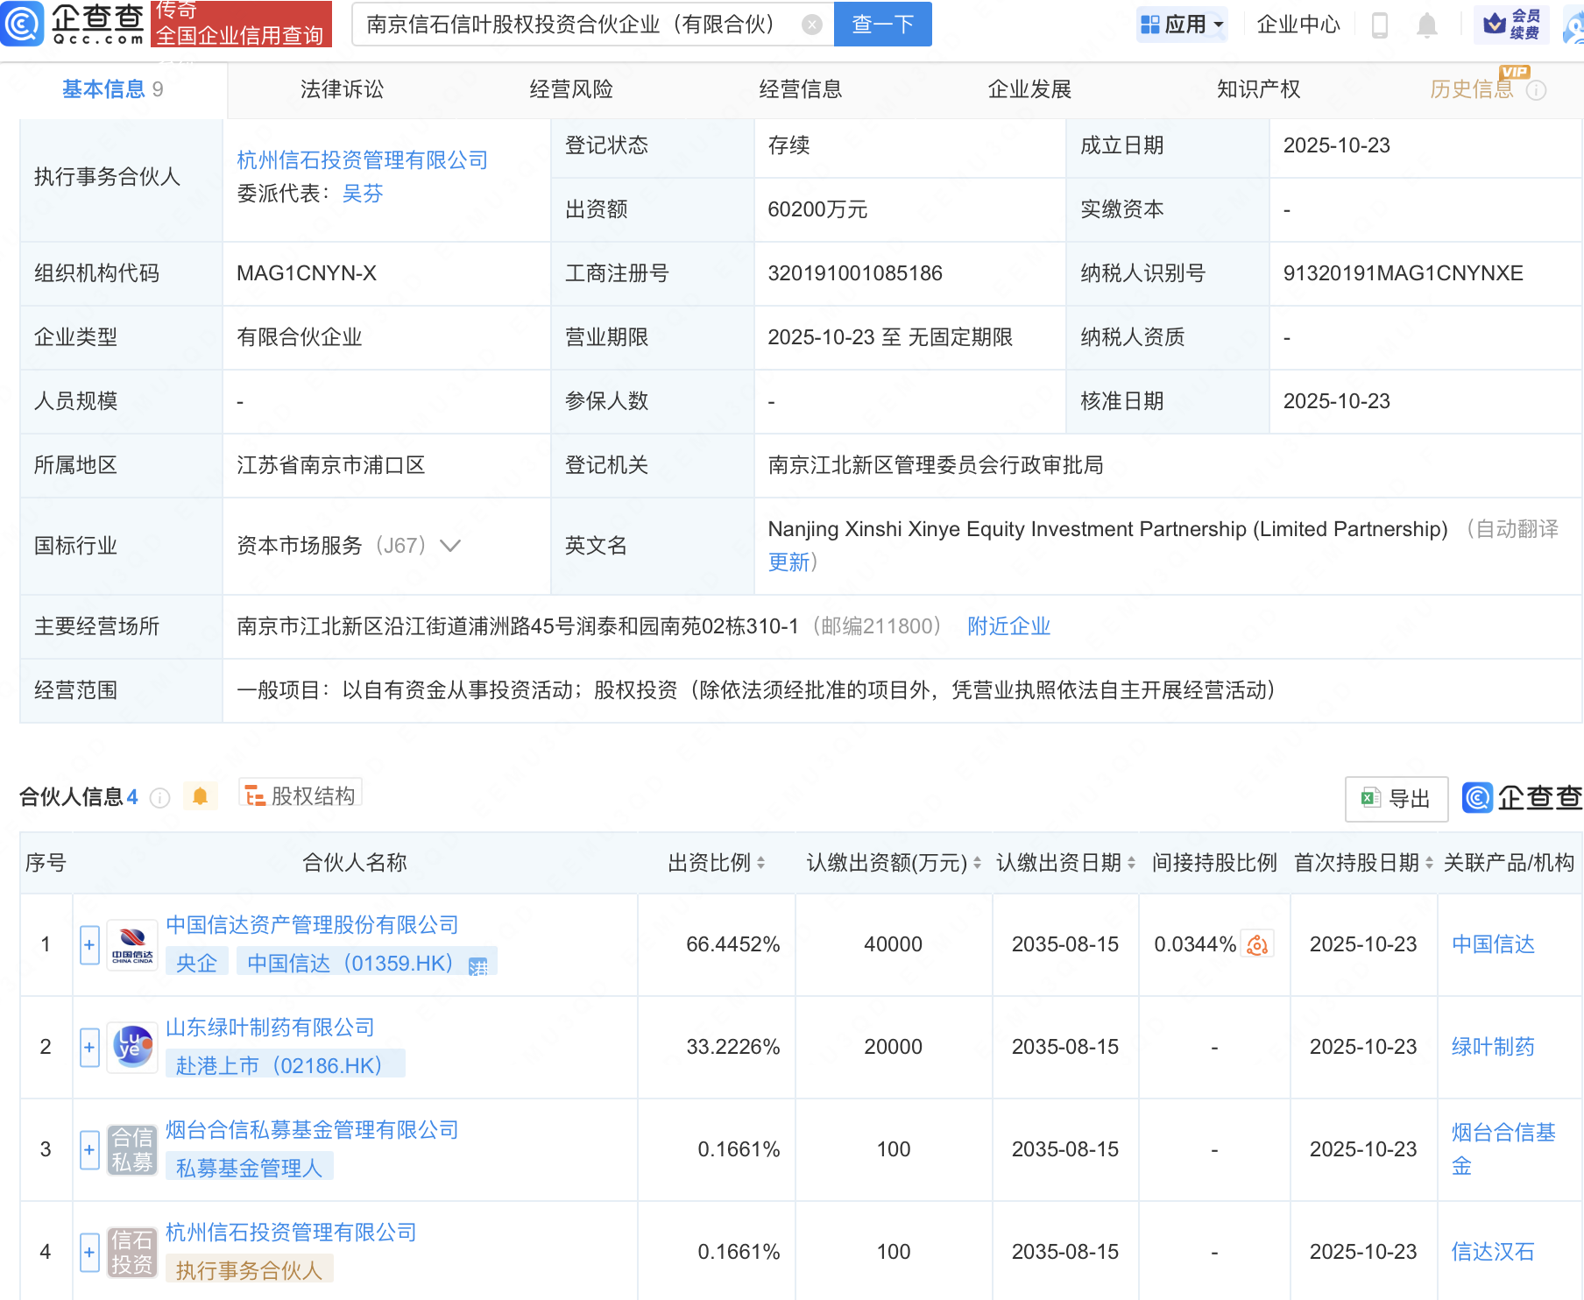Click the notification bell in header
1584x1300 pixels.
[x=1426, y=25]
